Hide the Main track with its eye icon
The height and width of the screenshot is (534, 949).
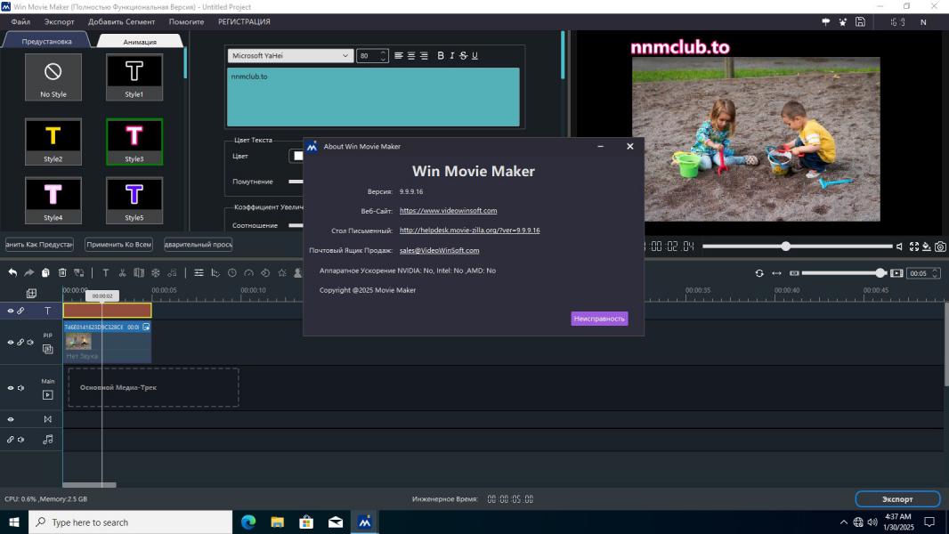click(x=11, y=388)
